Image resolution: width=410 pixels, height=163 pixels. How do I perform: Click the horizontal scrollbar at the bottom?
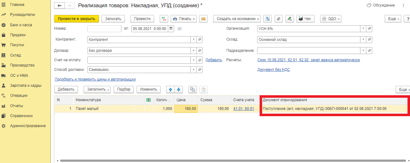[218, 161]
